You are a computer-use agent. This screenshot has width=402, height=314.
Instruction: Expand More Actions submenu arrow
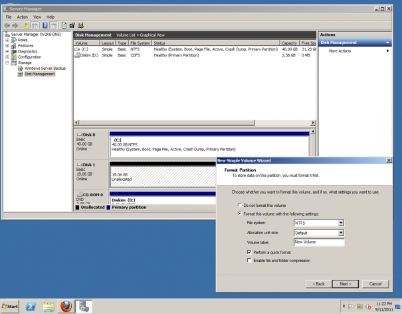pyautogui.click(x=388, y=51)
